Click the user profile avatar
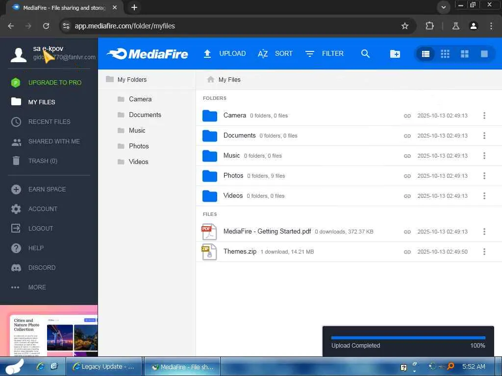 pyautogui.click(x=19, y=55)
